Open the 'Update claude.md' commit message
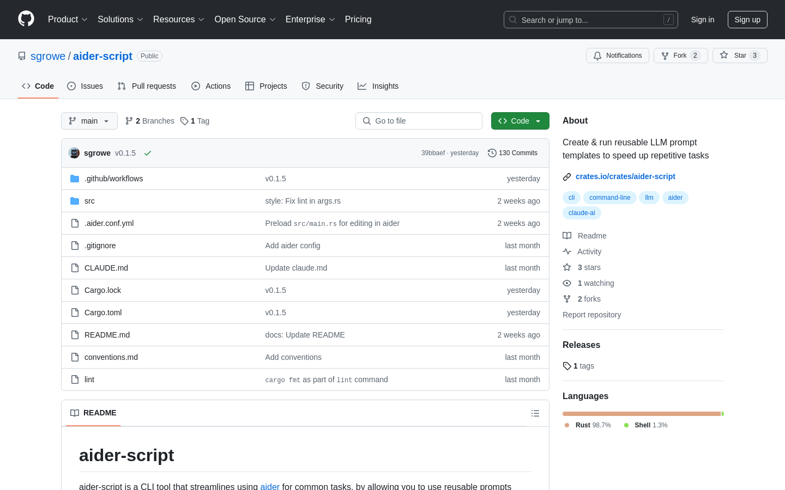 click(296, 268)
